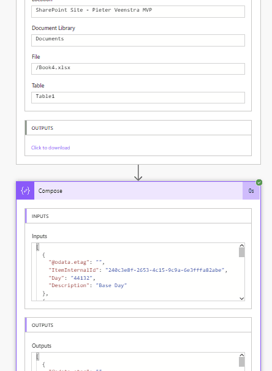Click the Outputs box scrollbar thumb
The width and height of the screenshot is (272, 371).
242,362
